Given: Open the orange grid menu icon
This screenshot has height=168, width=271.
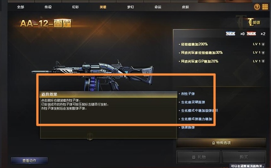Looking at the screenshot, I should [265, 7].
